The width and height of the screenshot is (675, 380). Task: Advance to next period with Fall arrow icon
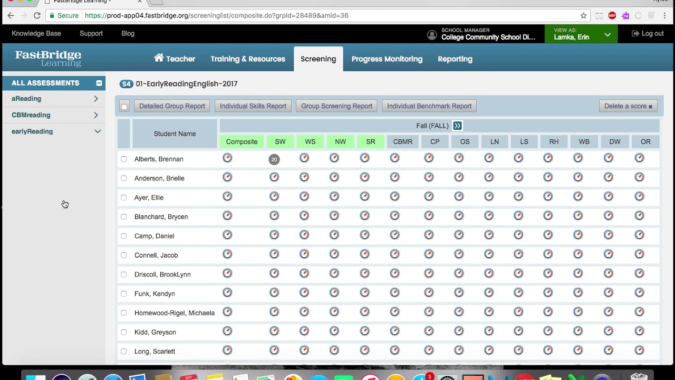tap(457, 126)
